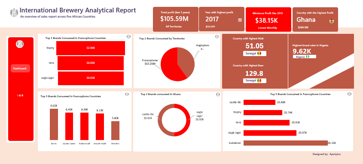
Task: Select the budweiser 26.15K horizontal bar
Action: (x=285, y=143)
